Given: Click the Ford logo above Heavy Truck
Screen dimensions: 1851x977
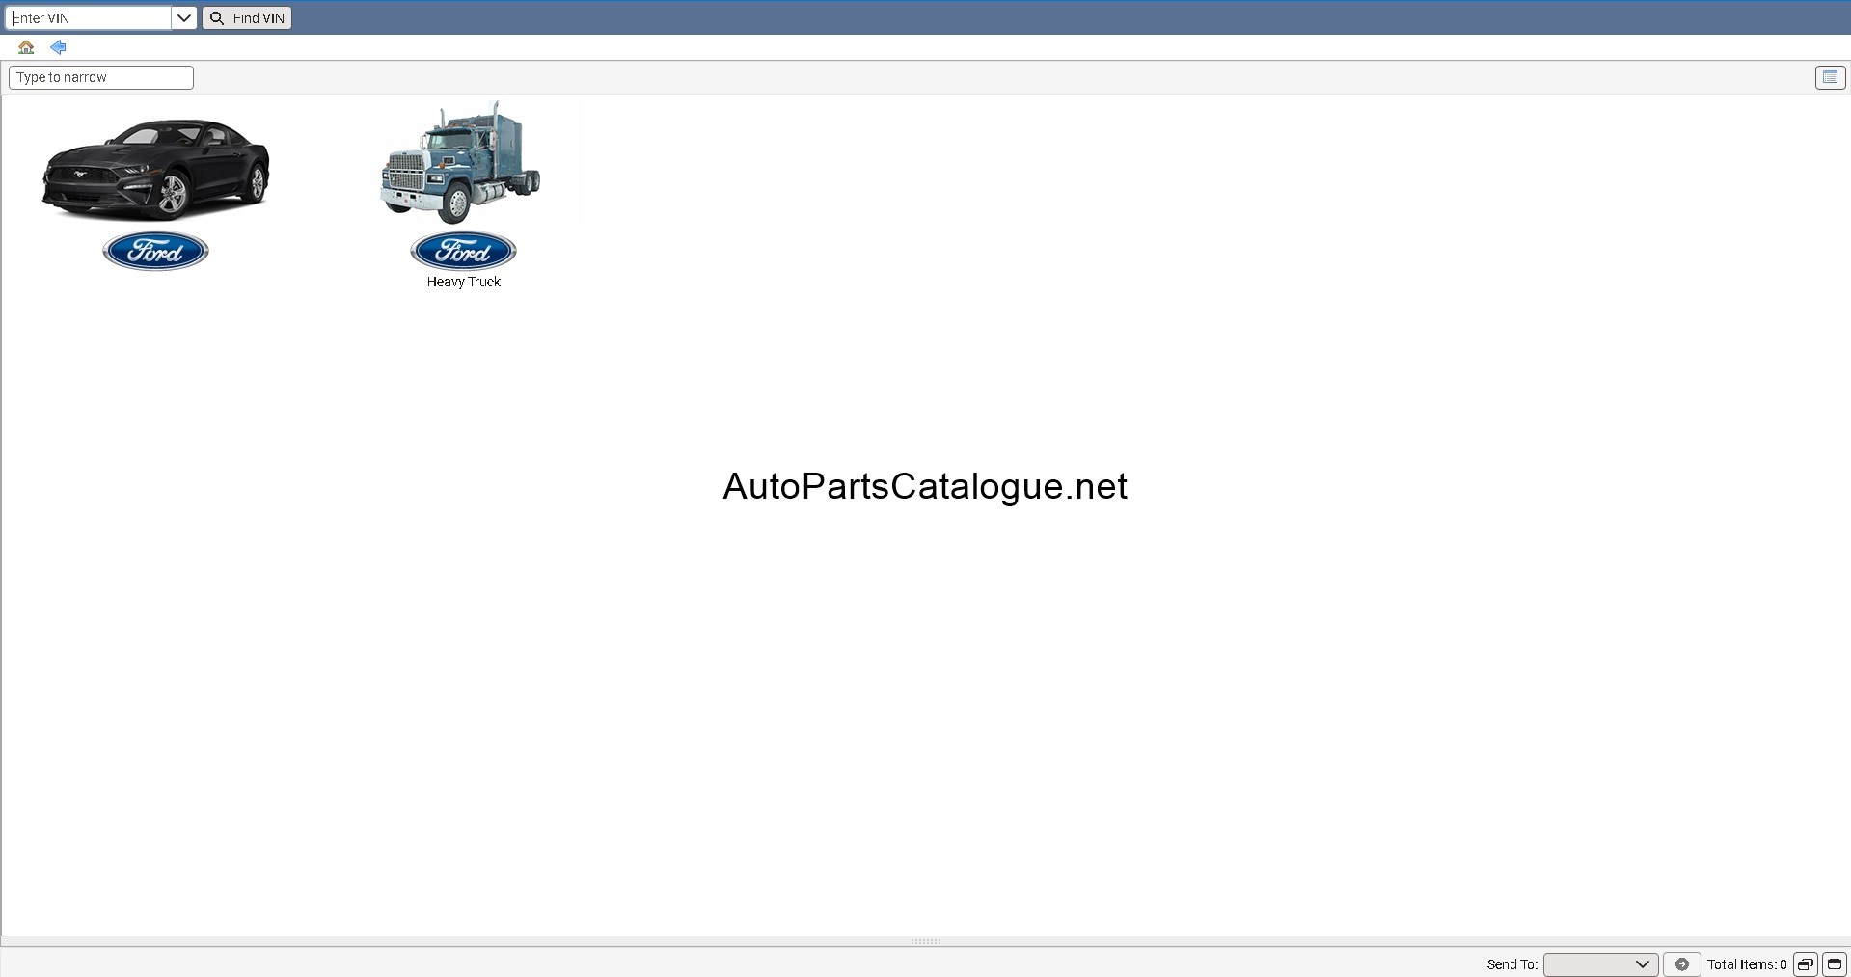Looking at the screenshot, I should pyautogui.click(x=463, y=252).
